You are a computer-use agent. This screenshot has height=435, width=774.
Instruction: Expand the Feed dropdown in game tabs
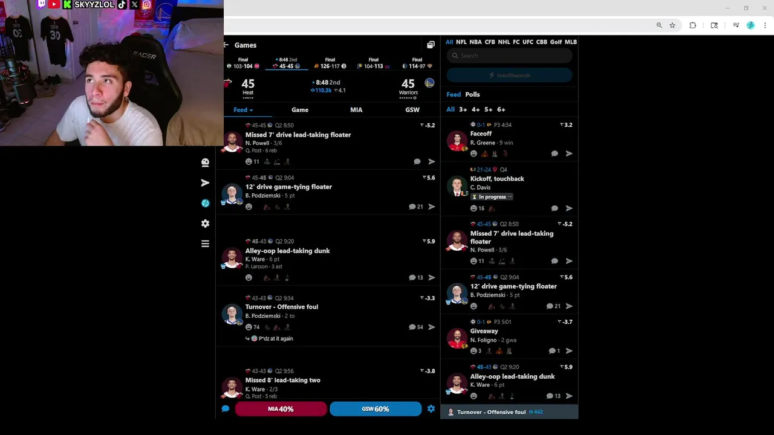point(243,110)
